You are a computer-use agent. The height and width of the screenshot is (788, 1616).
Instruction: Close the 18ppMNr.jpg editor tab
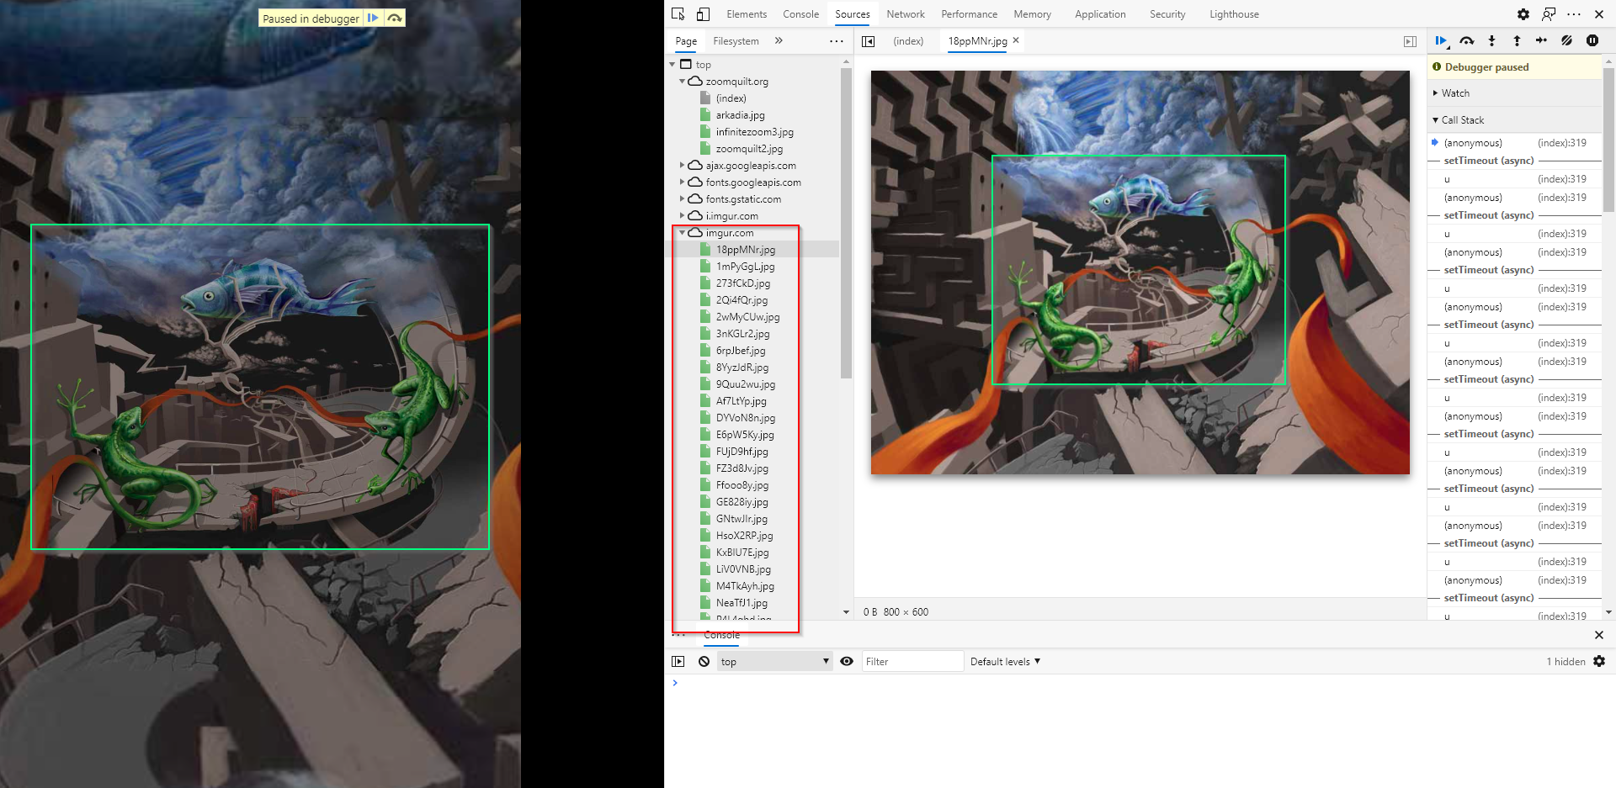coord(1016,40)
